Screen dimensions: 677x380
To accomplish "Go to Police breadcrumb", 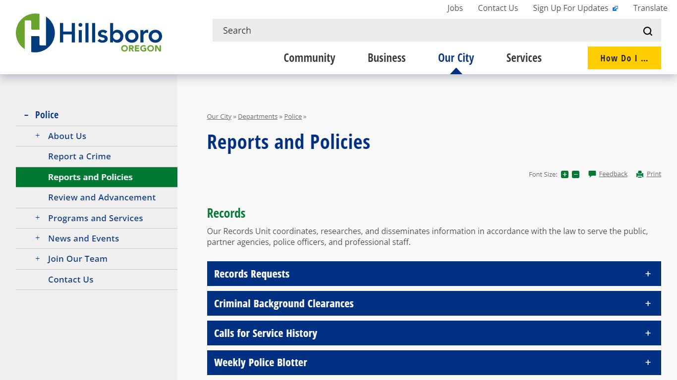I will tap(293, 116).
